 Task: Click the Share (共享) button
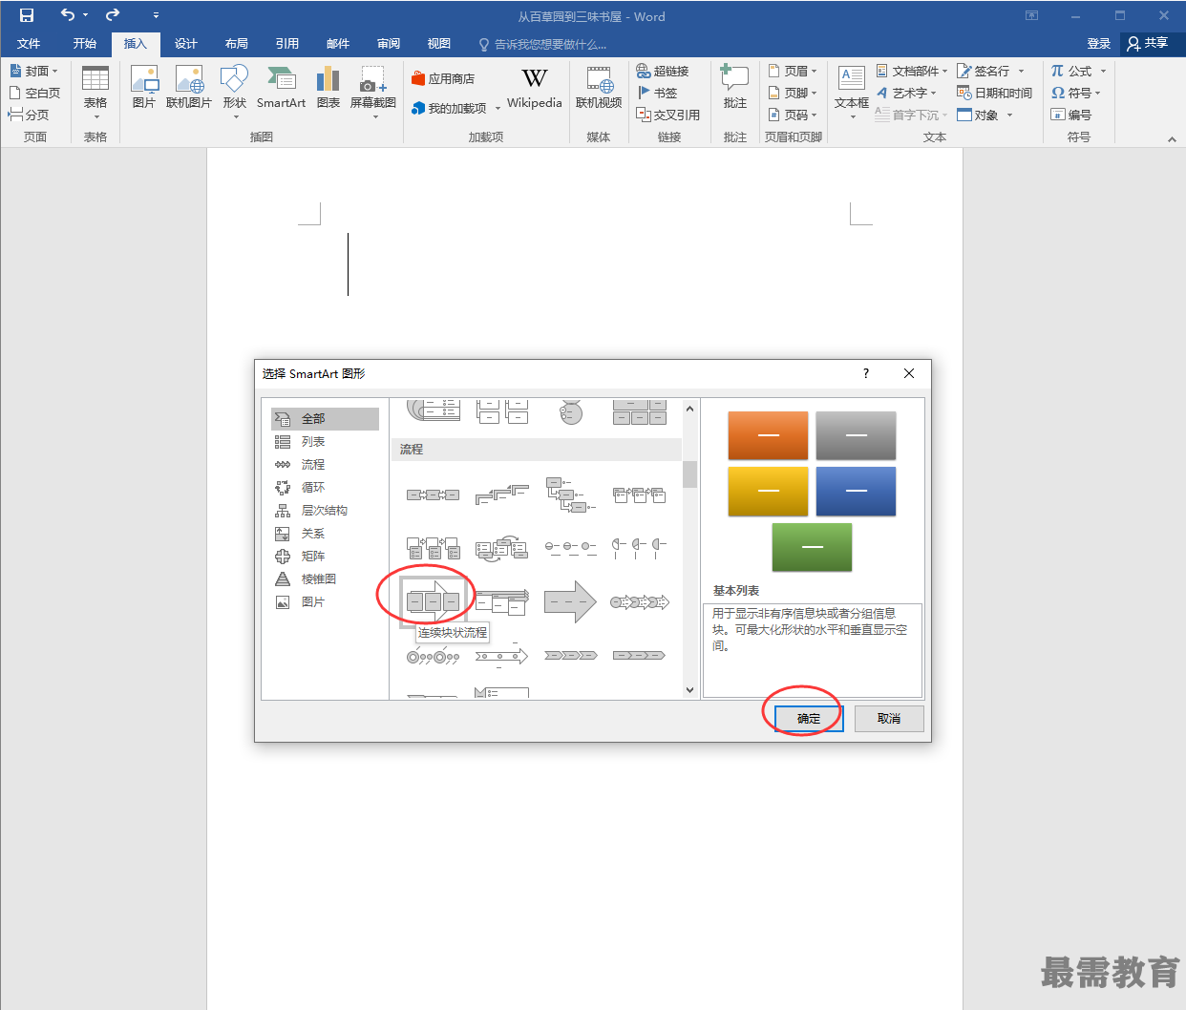(1148, 43)
